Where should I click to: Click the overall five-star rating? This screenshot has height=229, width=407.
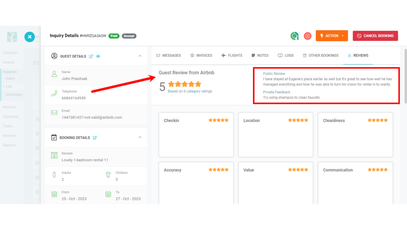(184, 84)
